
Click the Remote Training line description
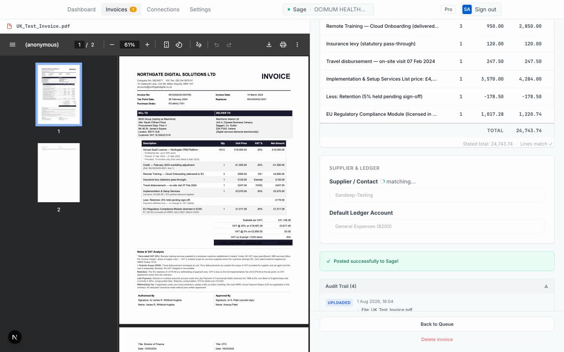click(382, 26)
